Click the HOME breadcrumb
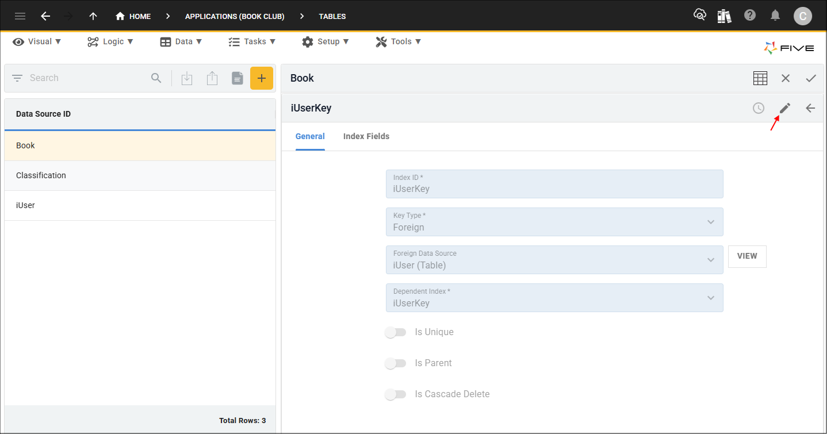The width and height of the screenshot is (827, 434). click(133, 16)
